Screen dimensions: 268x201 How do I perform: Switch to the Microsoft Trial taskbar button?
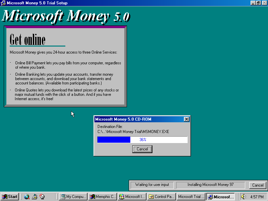(191, 197)
